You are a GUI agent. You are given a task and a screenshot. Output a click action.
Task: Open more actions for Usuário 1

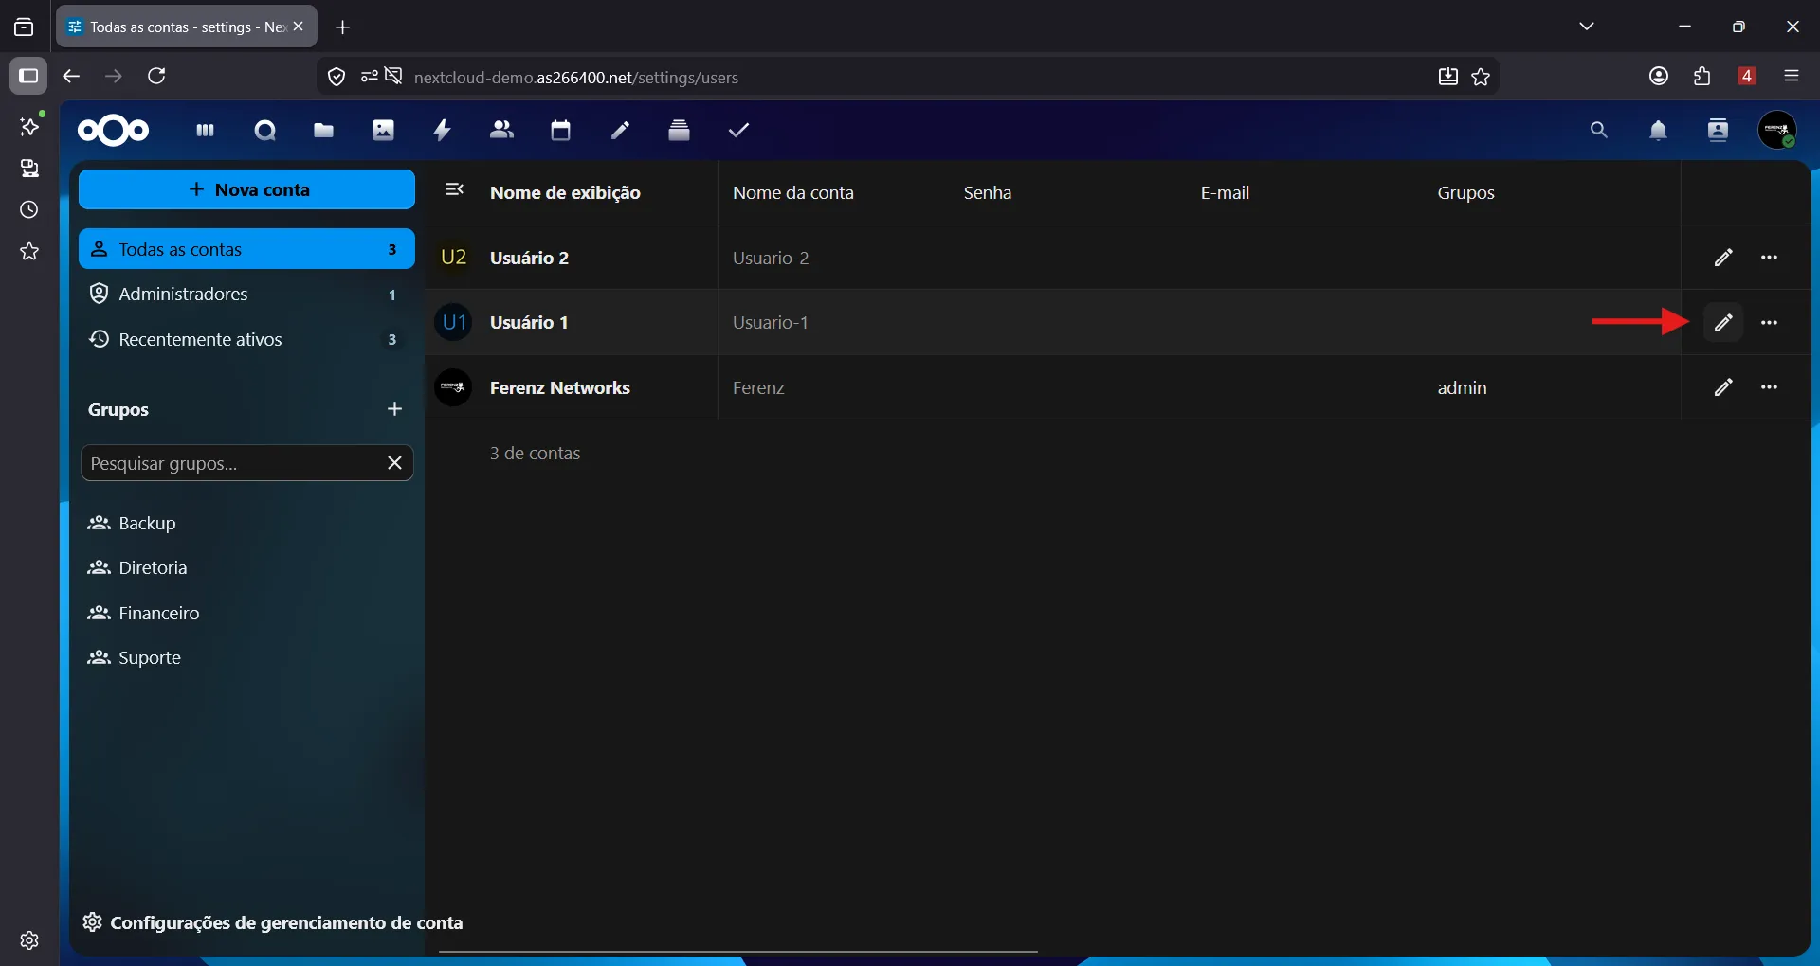pyautogui.click(x=1770, y=323)
